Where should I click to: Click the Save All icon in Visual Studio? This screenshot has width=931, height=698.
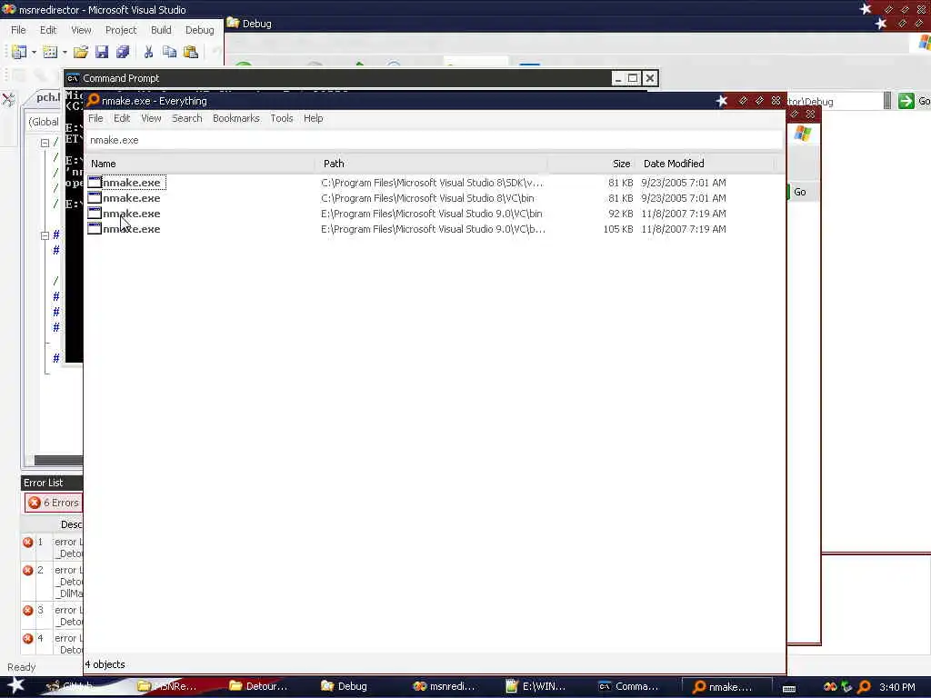[123, 52]
